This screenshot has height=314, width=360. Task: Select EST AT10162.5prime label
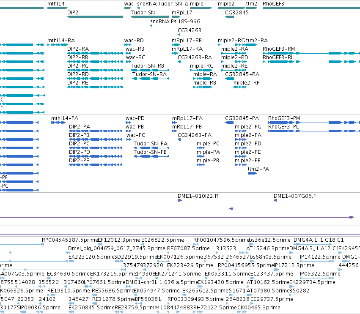[x=268, y=282]
